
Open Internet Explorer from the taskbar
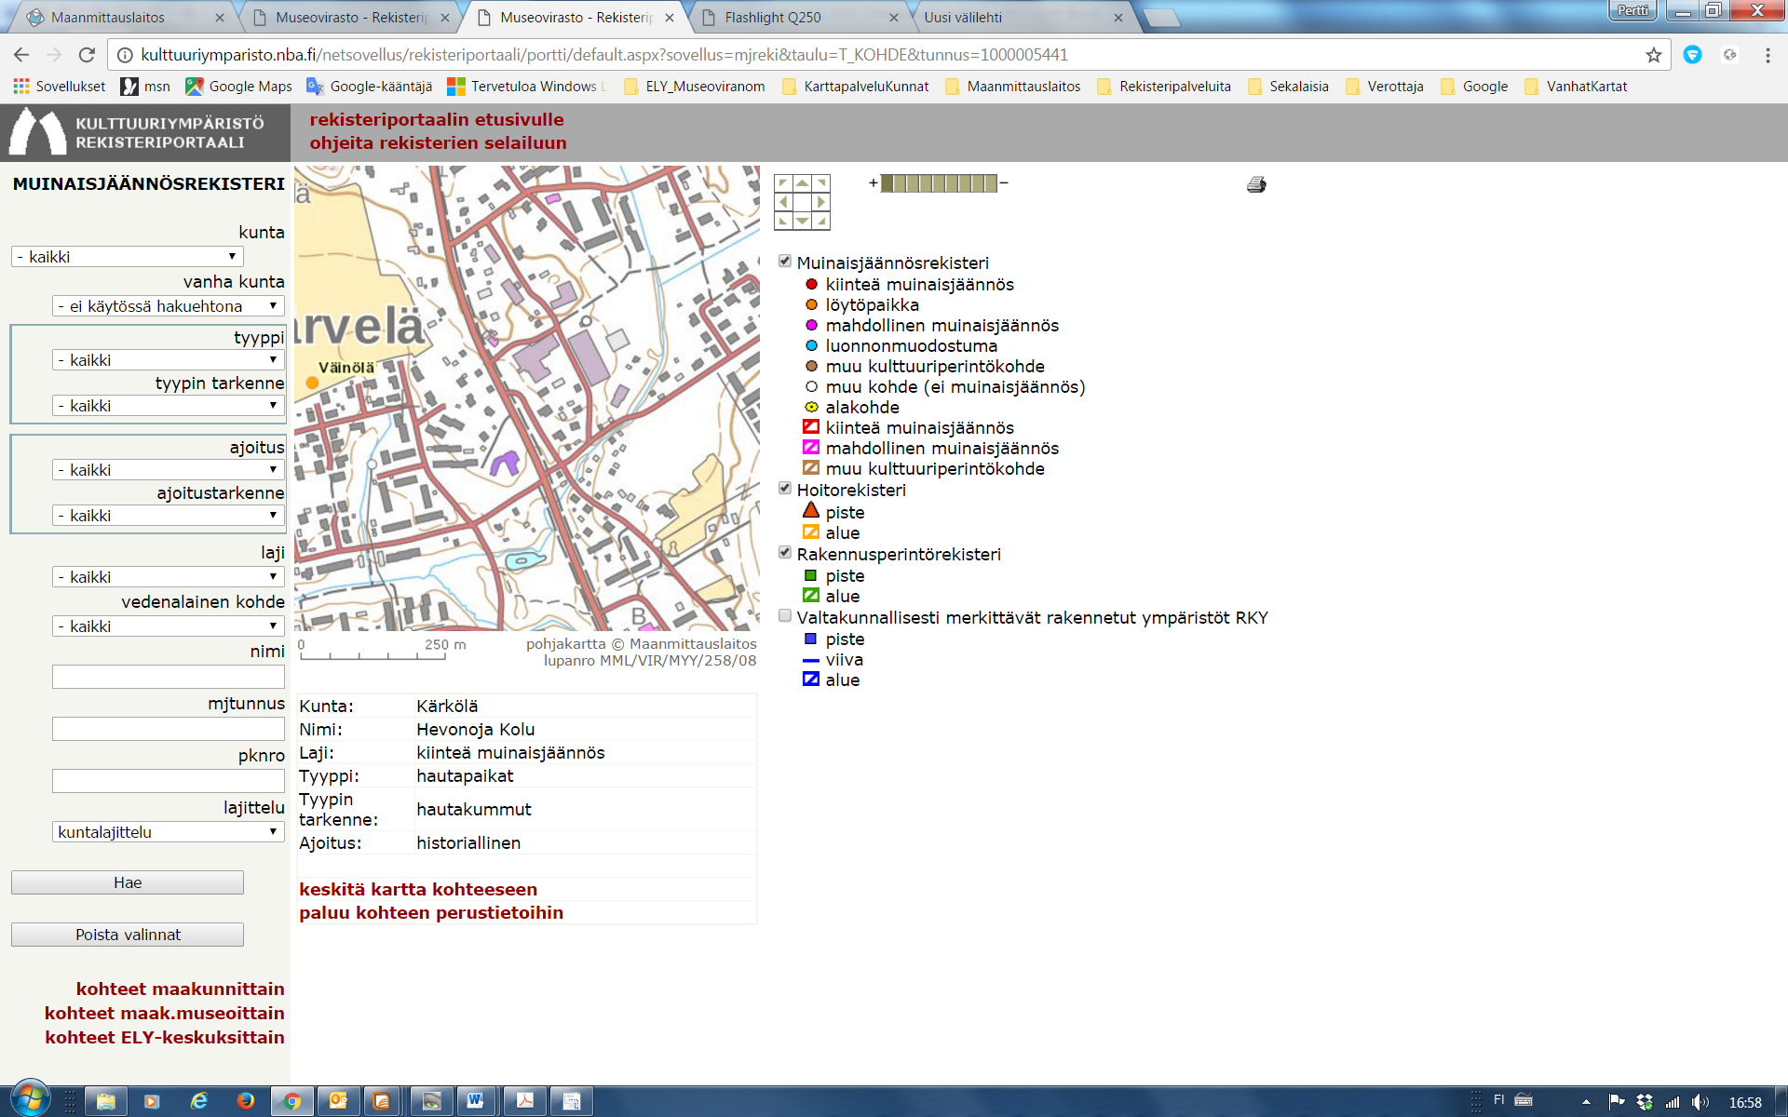click(198, 1101)
